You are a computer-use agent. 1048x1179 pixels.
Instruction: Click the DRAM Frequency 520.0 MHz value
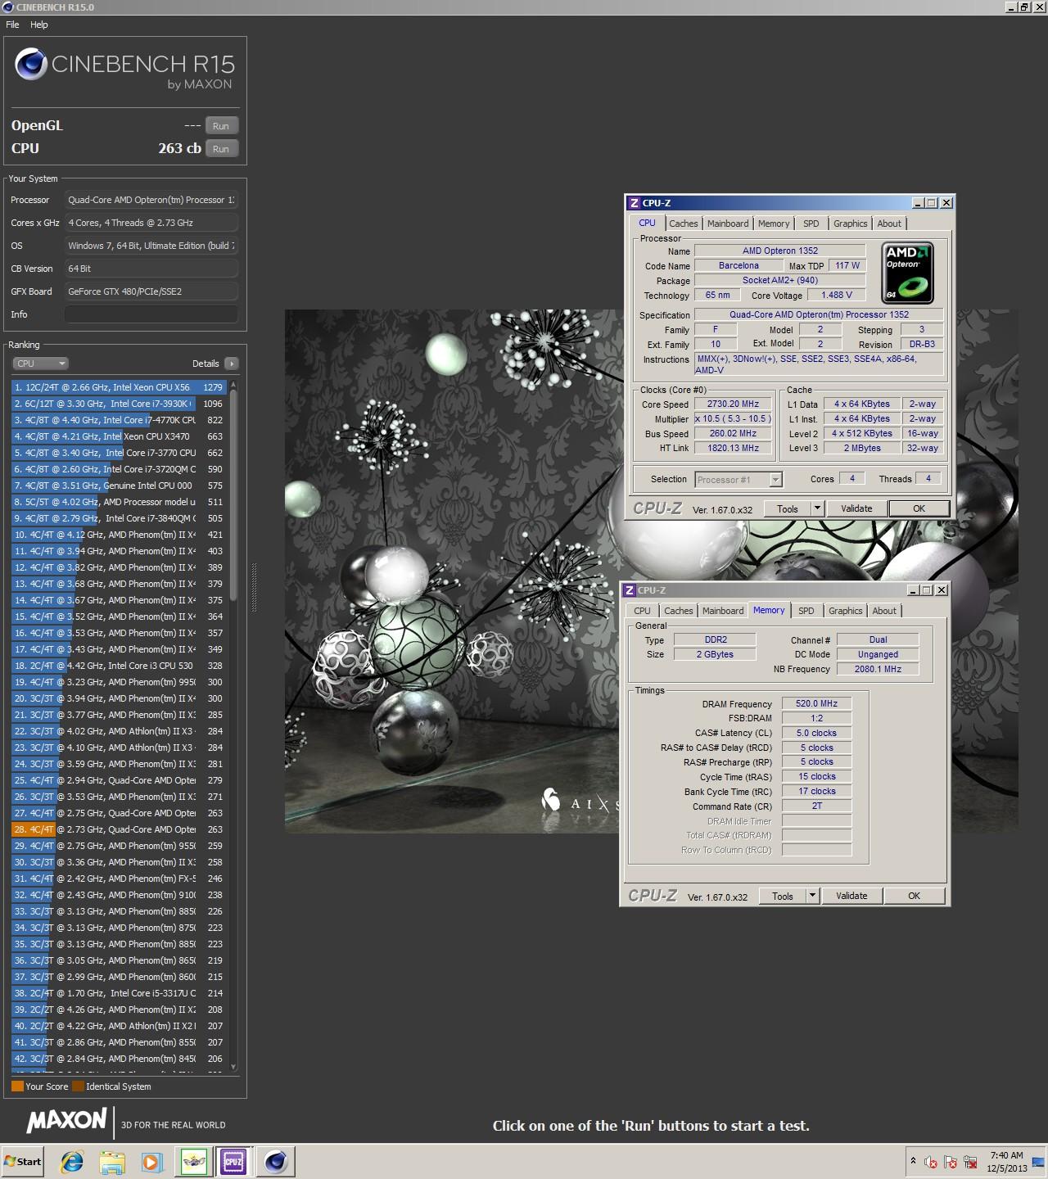(816, 703)
